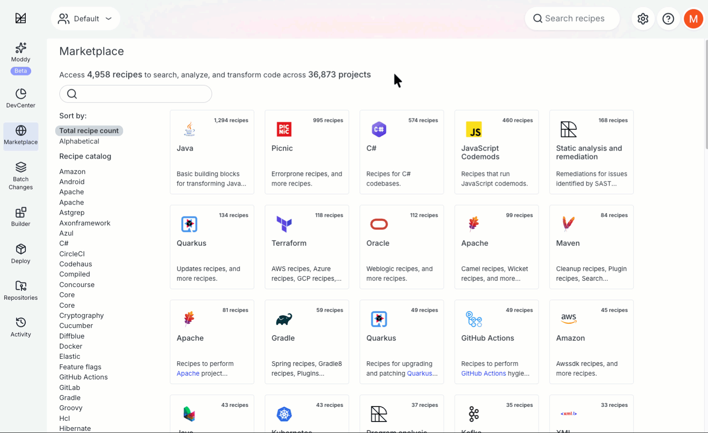Viewport: 708px width, 433px height.
Task: Open settings gear icon
Action: coord(643,19)
